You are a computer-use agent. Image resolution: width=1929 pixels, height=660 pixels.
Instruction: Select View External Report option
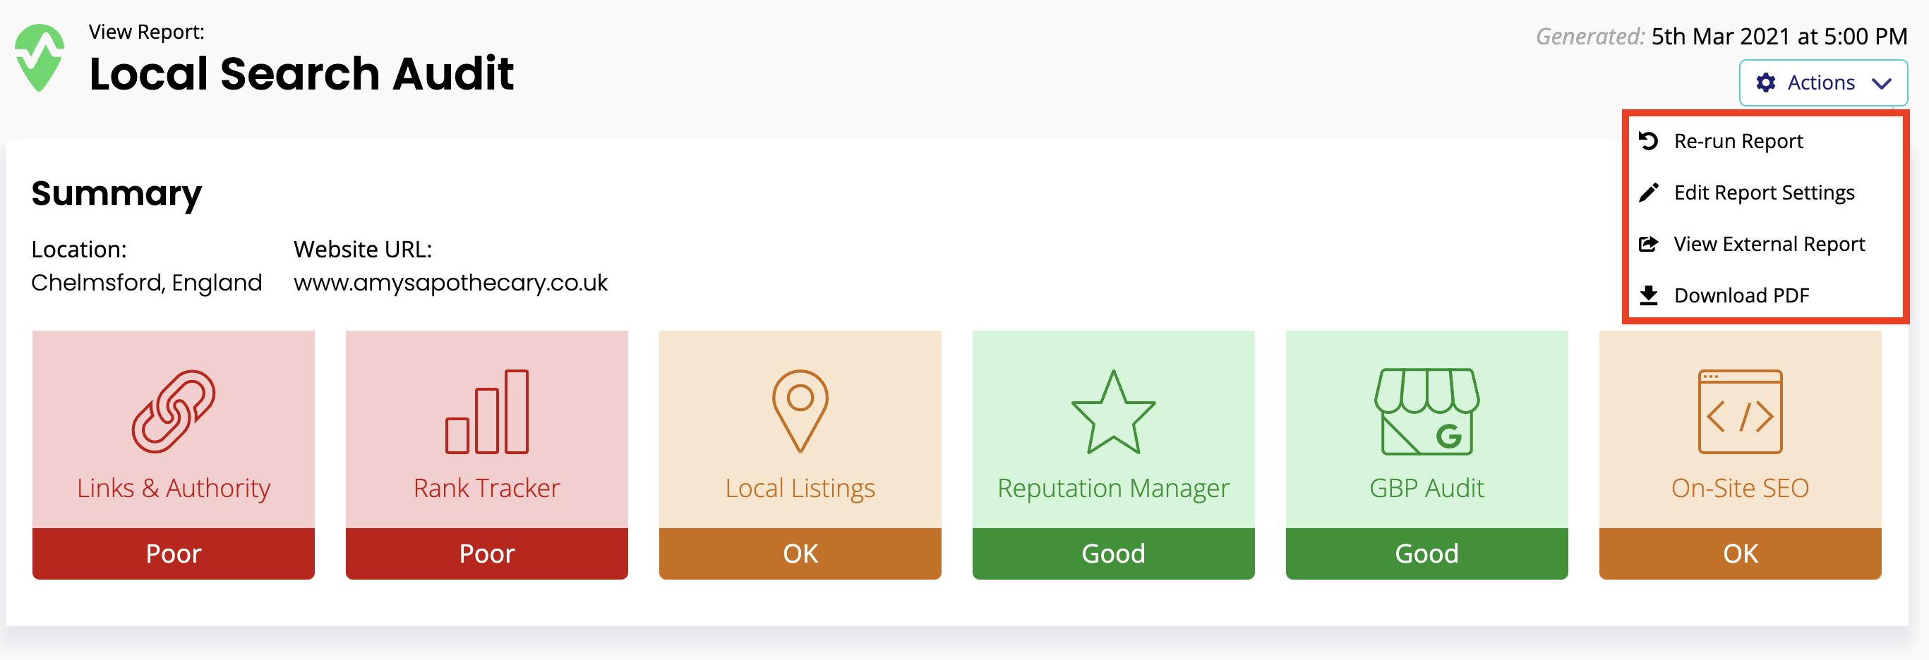[x=1769, y=244]
